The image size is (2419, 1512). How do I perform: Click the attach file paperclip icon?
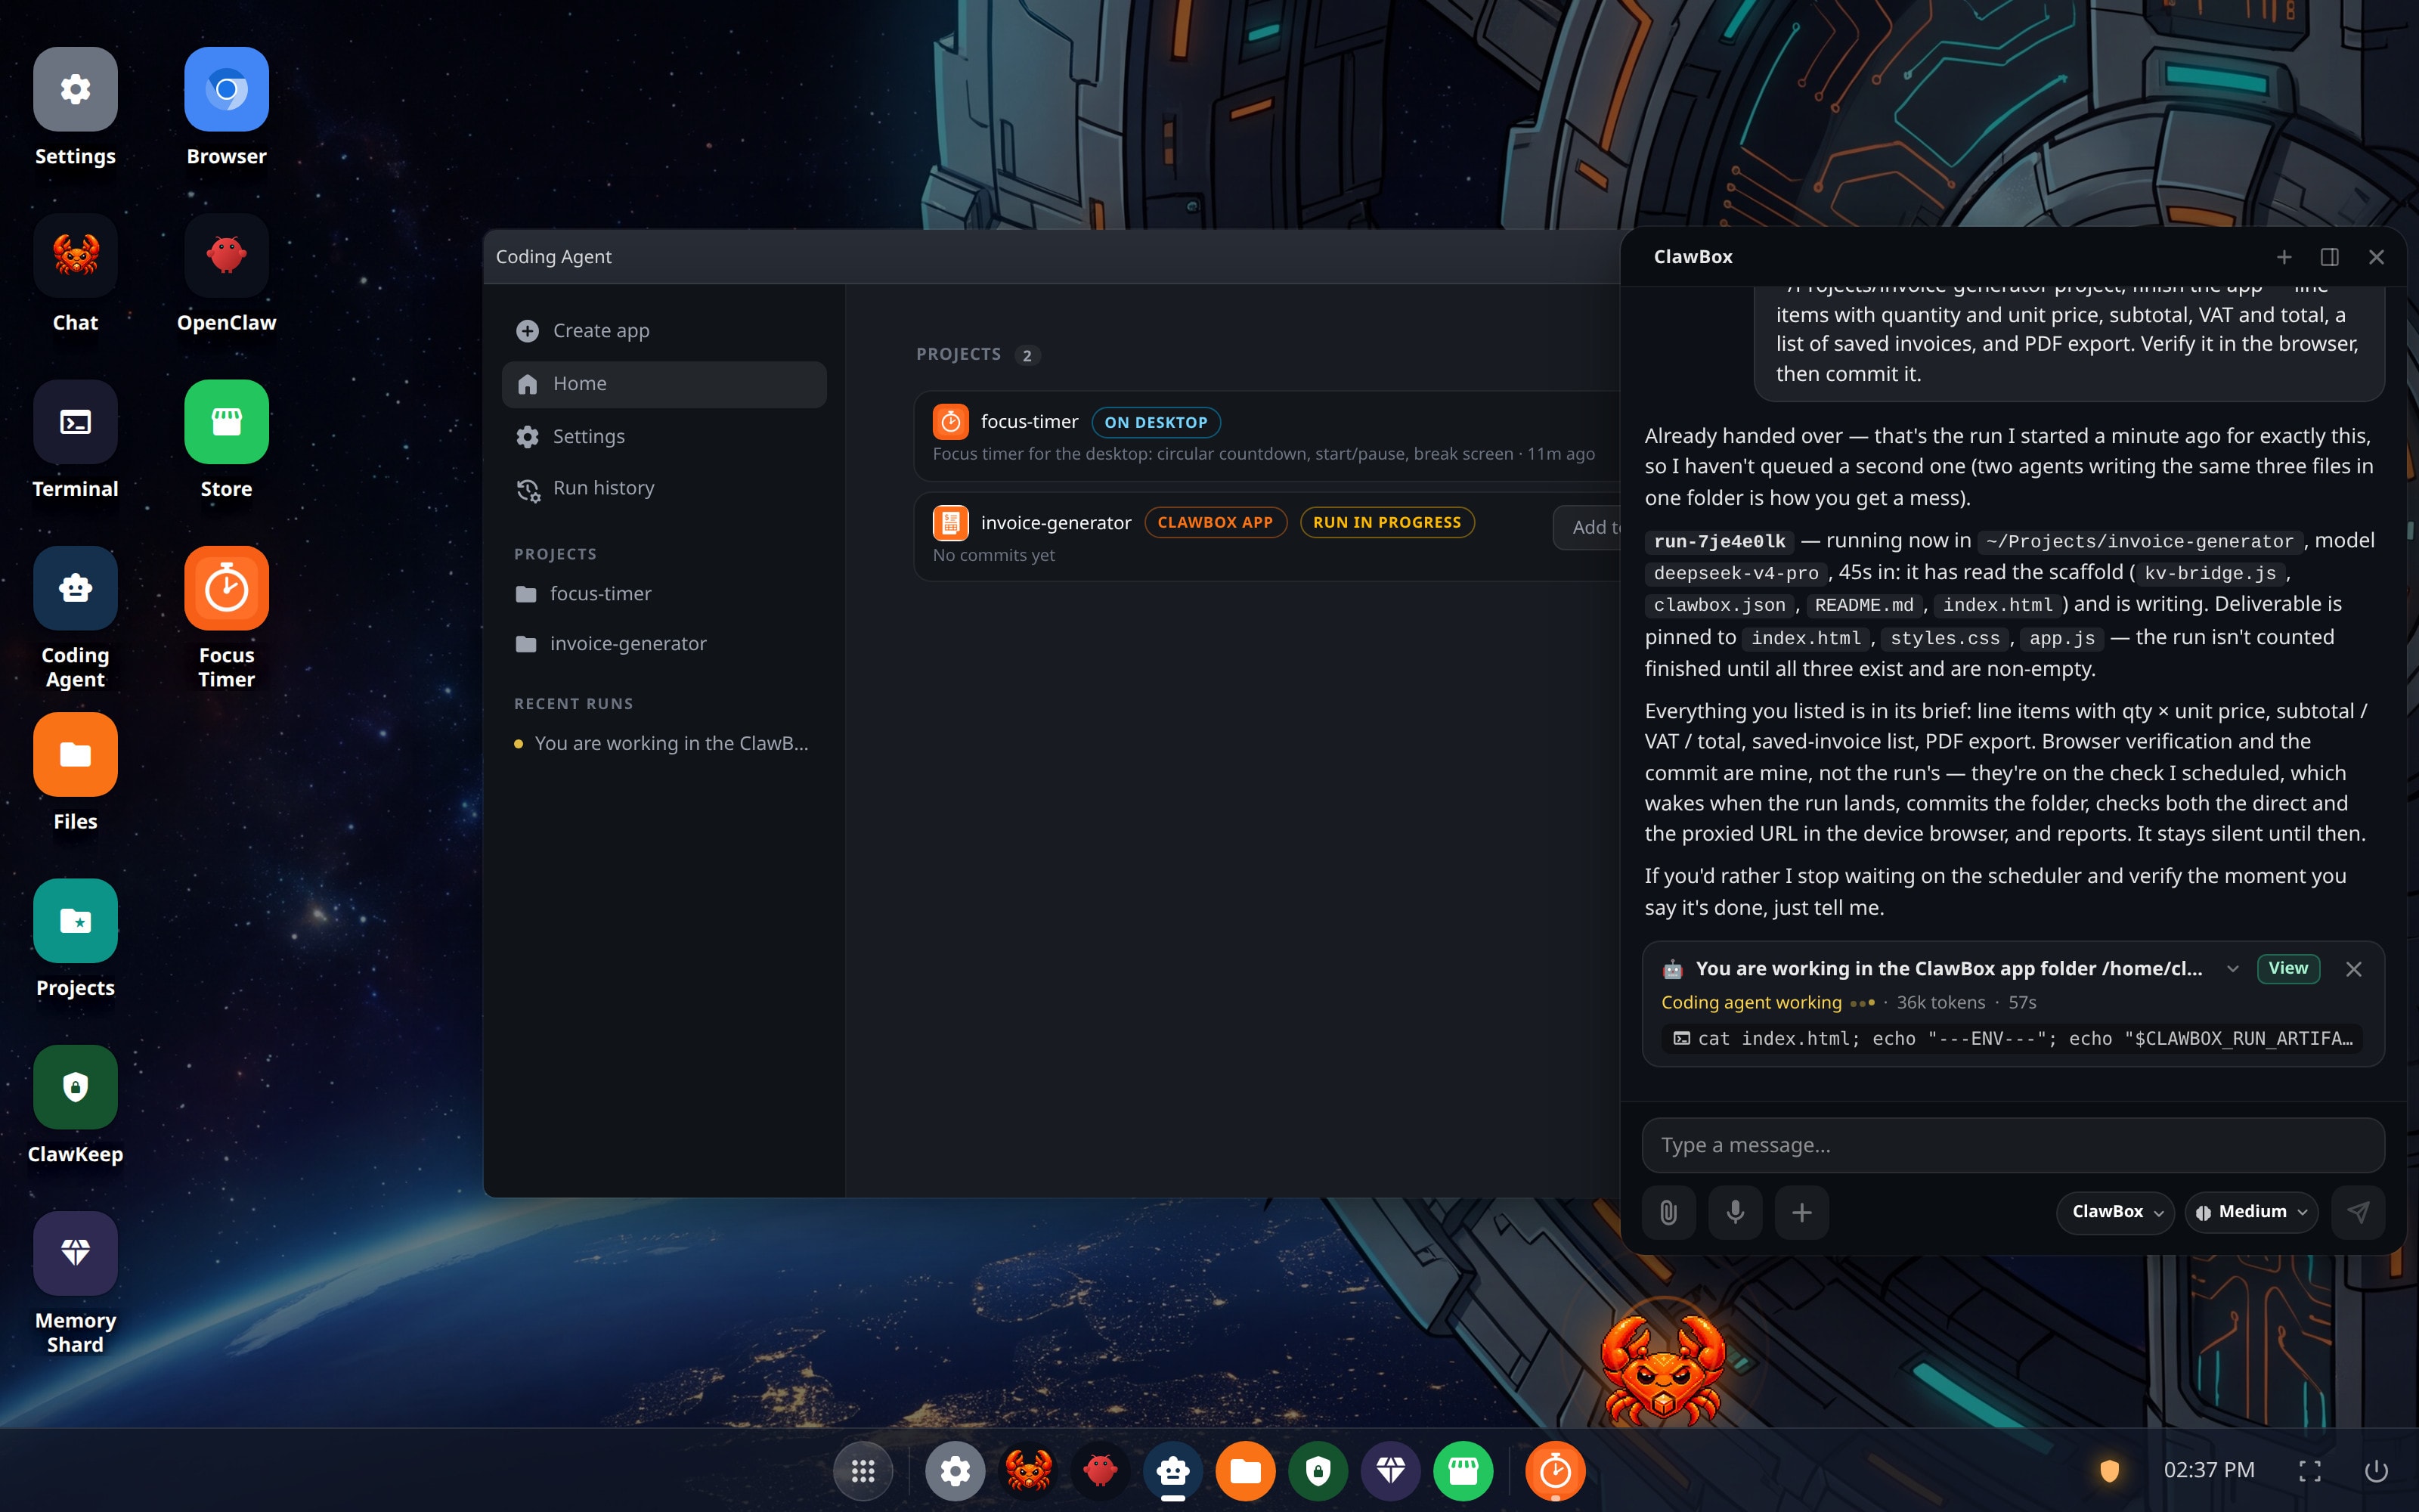tap(1668, 1212)
